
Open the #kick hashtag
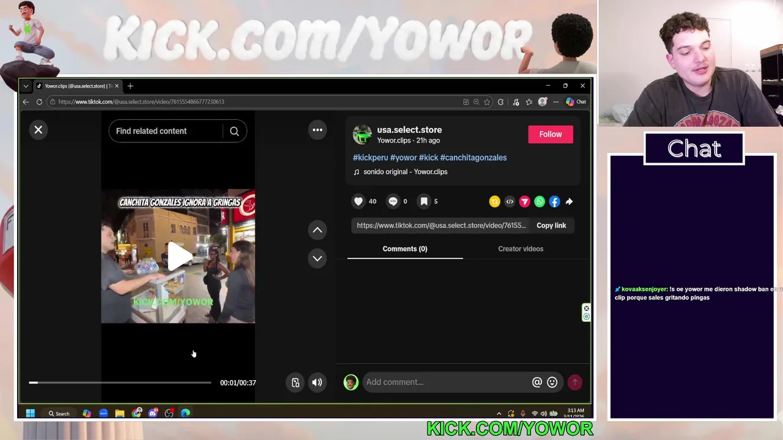[428, 158]
